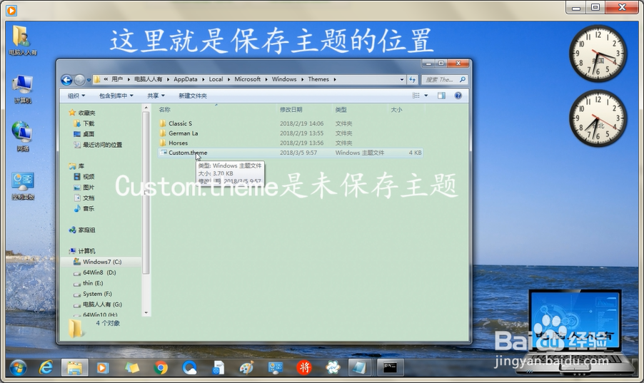The width and height of the screenshot is (644, 383).
Task: Click the search Themes input field
Action: (441, 80)
